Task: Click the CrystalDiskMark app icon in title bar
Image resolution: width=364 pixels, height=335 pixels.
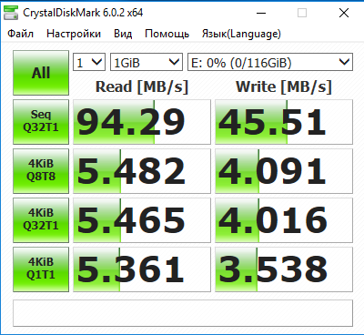Action: click(11, 13)
